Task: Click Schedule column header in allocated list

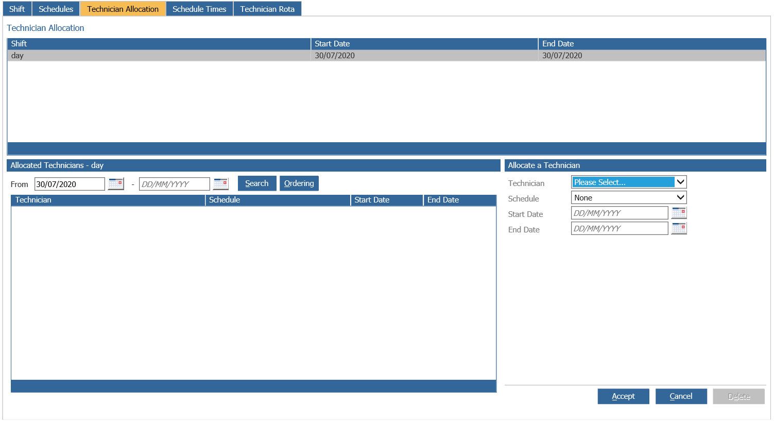Action: tap(278, 200)
